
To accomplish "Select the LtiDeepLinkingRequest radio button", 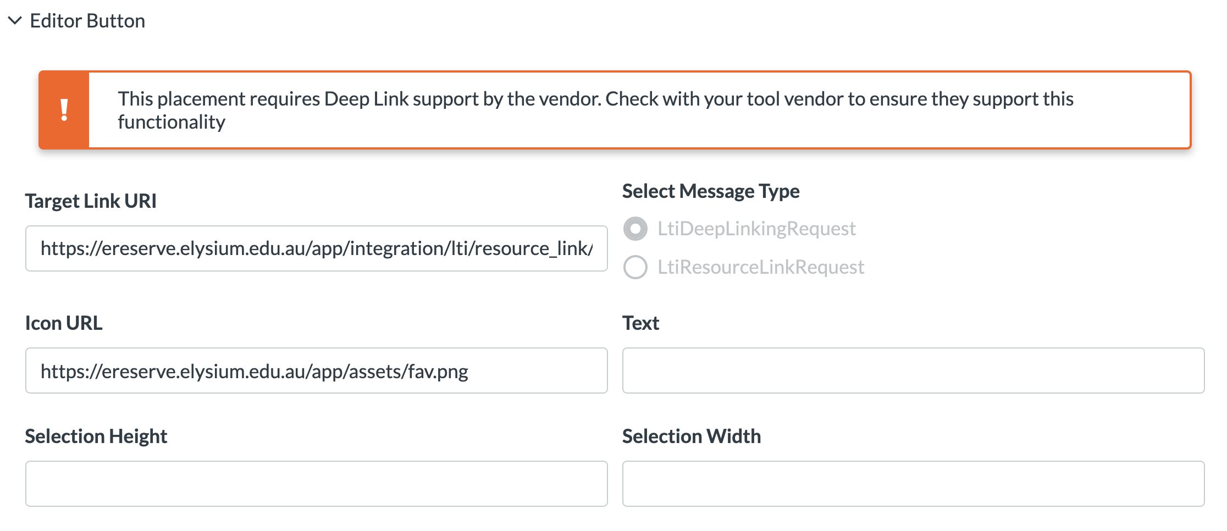I will [x=635, y=229].
